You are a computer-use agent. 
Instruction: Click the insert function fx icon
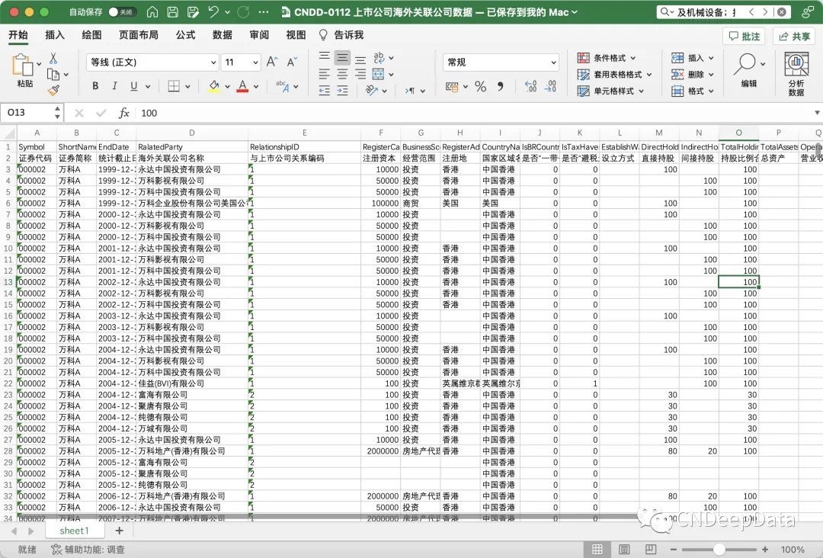pos(124,113)
